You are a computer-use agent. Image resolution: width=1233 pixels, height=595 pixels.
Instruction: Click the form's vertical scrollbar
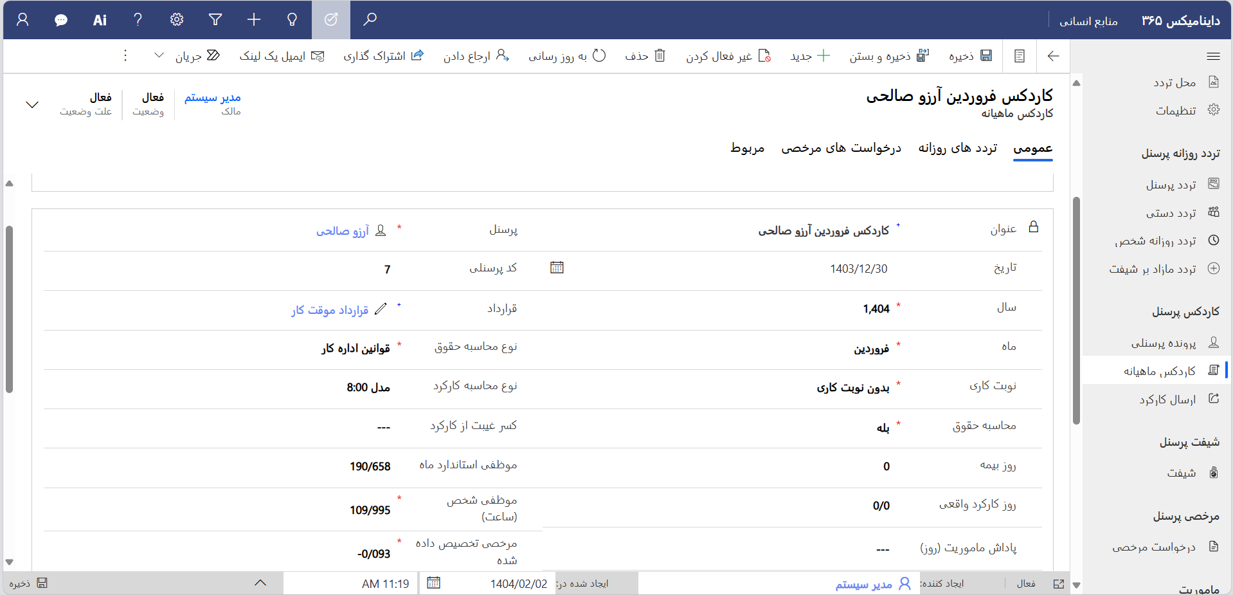tap(9, 309)
